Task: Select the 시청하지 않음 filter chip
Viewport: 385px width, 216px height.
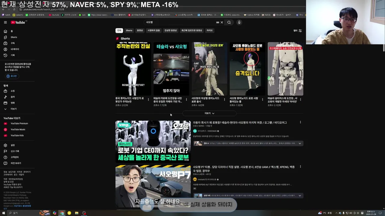Action: (x=154, y=30)
